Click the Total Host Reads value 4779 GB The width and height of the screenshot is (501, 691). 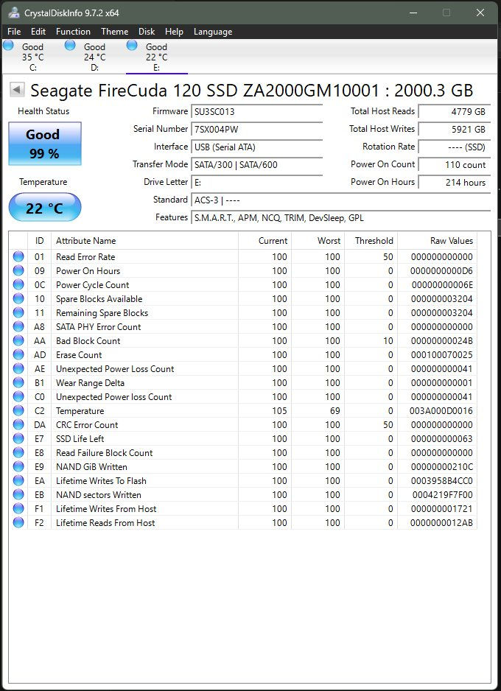tap(455, 111)
